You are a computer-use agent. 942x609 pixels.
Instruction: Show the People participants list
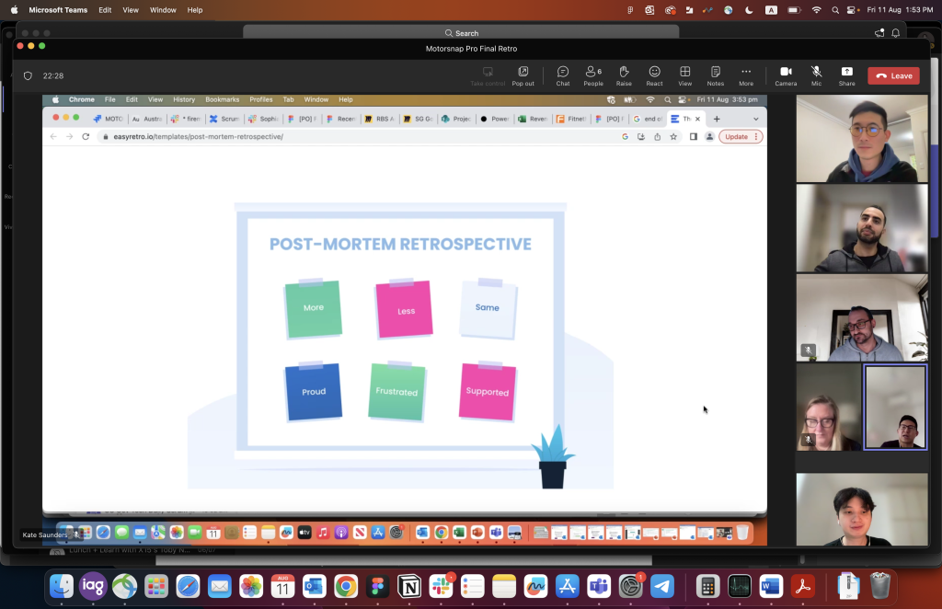click(593, 75)
